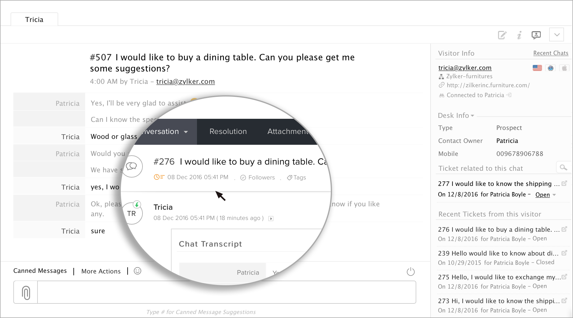Click the chat message input field

226,292
